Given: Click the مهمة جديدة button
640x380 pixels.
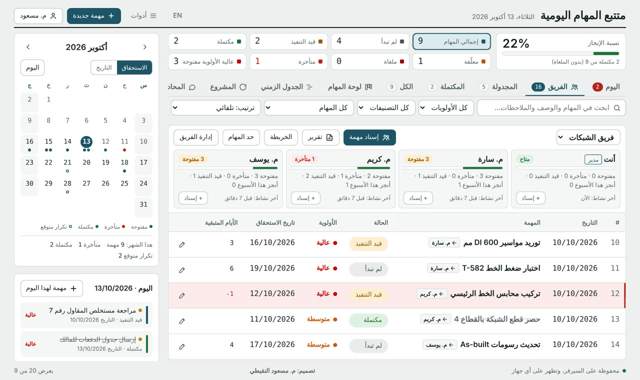Looking at the screenshot, I should click(94, 16).
